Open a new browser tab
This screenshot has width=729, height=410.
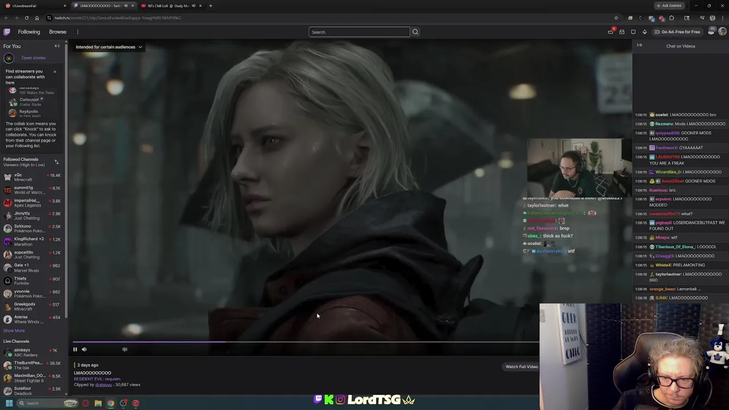tap(210, 6)
